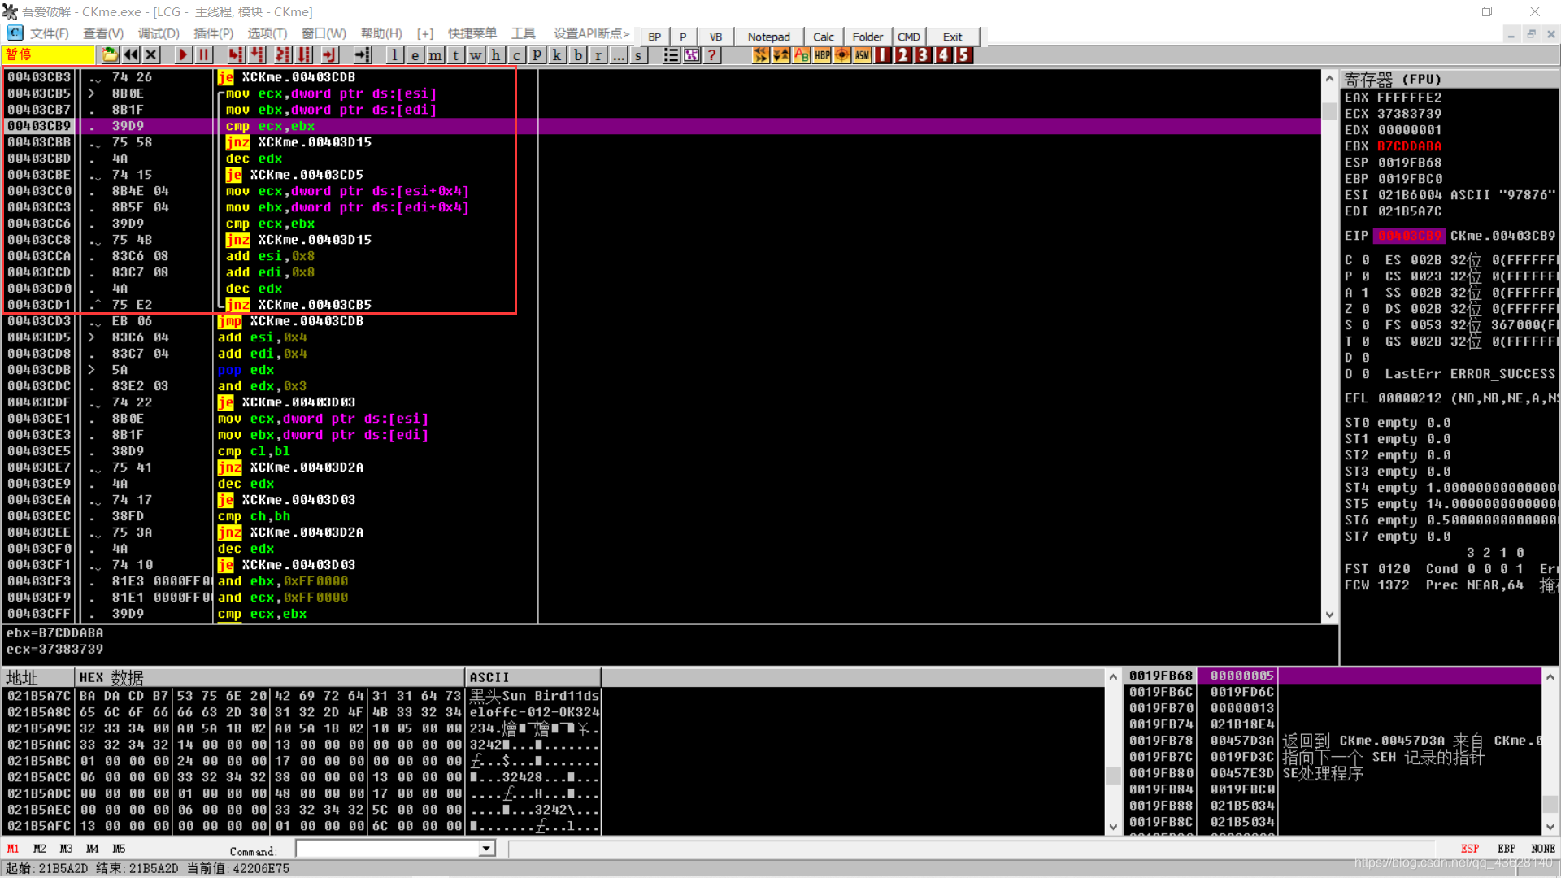
Task: Click the 寄存器 (FPU) registers header
Action: 1449,79
